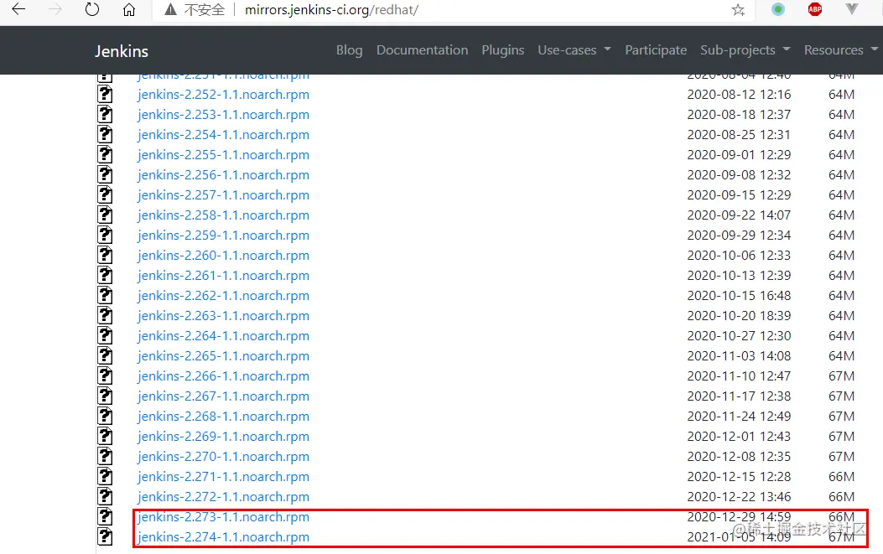Click the file icon beside jenkins-2.262

[105, 296]
